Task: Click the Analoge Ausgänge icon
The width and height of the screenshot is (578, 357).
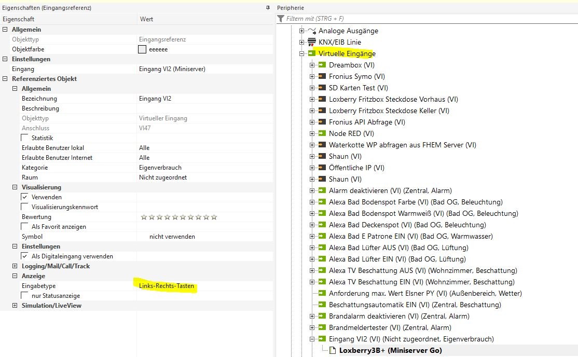Action: coord(312,31)
